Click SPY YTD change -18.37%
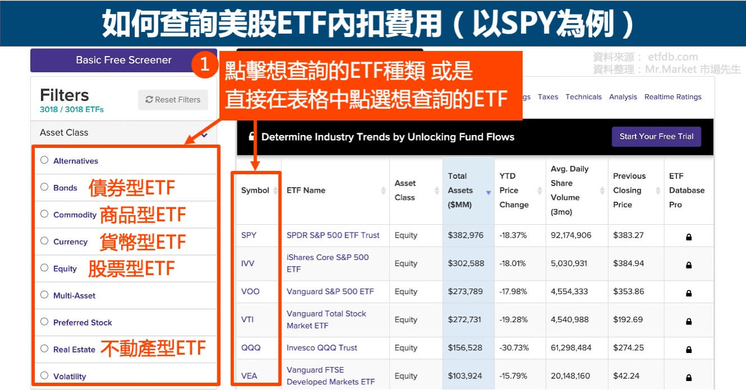 pyautogui.click(x=513, y=235)
